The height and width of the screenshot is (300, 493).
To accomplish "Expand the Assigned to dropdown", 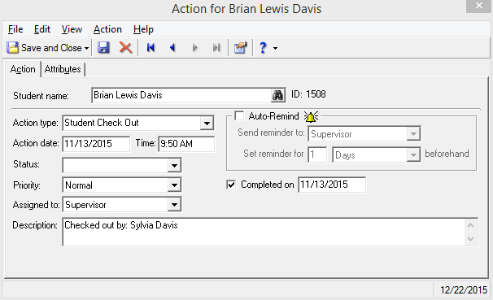I will pyautogui.click(x=174, y=205).
